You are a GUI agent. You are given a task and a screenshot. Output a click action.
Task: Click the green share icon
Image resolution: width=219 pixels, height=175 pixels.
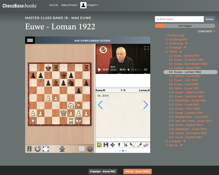click(99, 145)
